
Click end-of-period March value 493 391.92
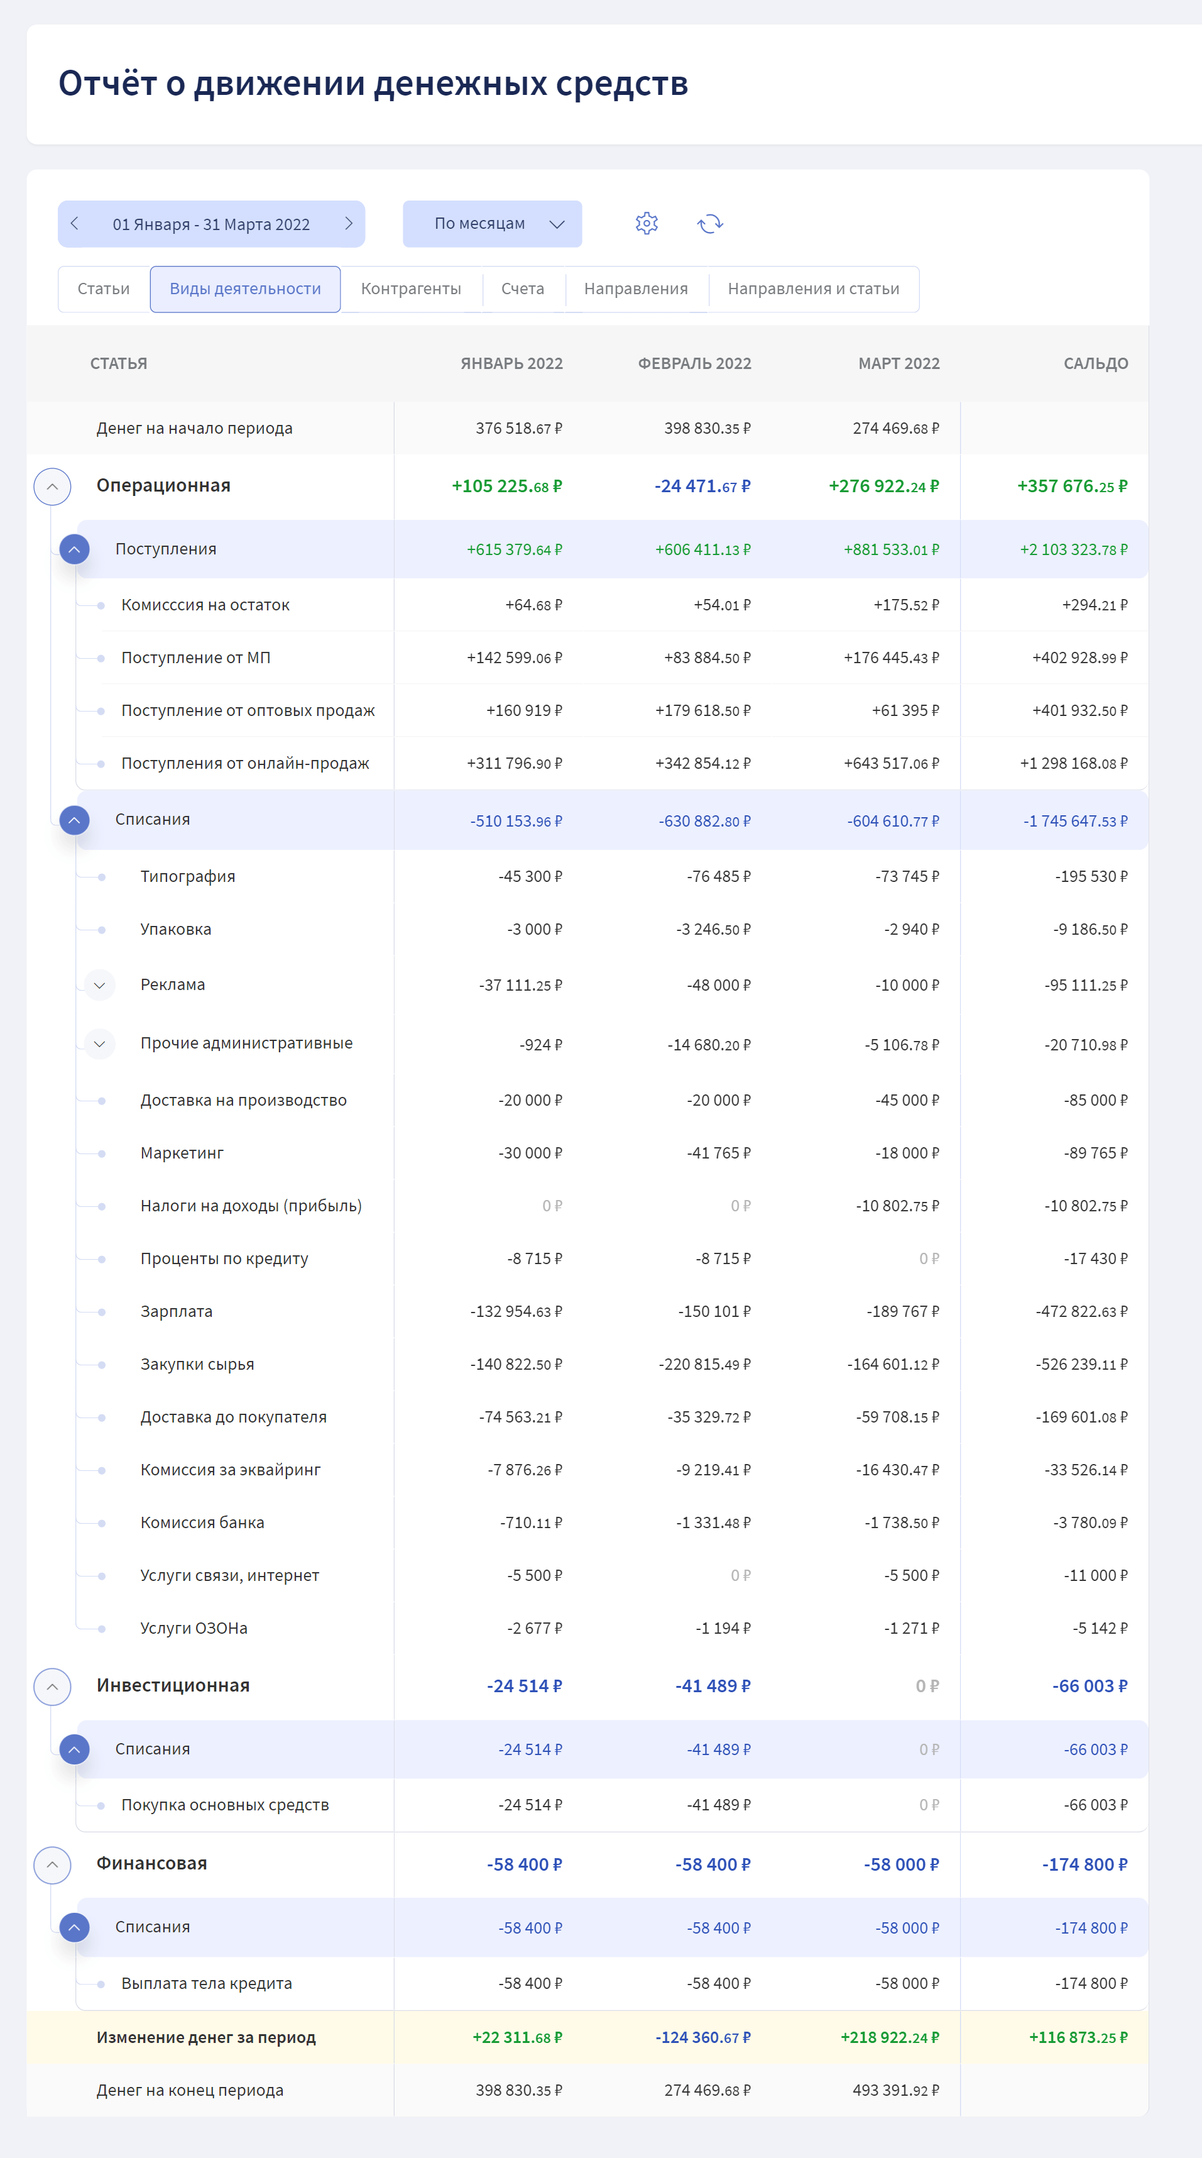[x=896, y=2090]
